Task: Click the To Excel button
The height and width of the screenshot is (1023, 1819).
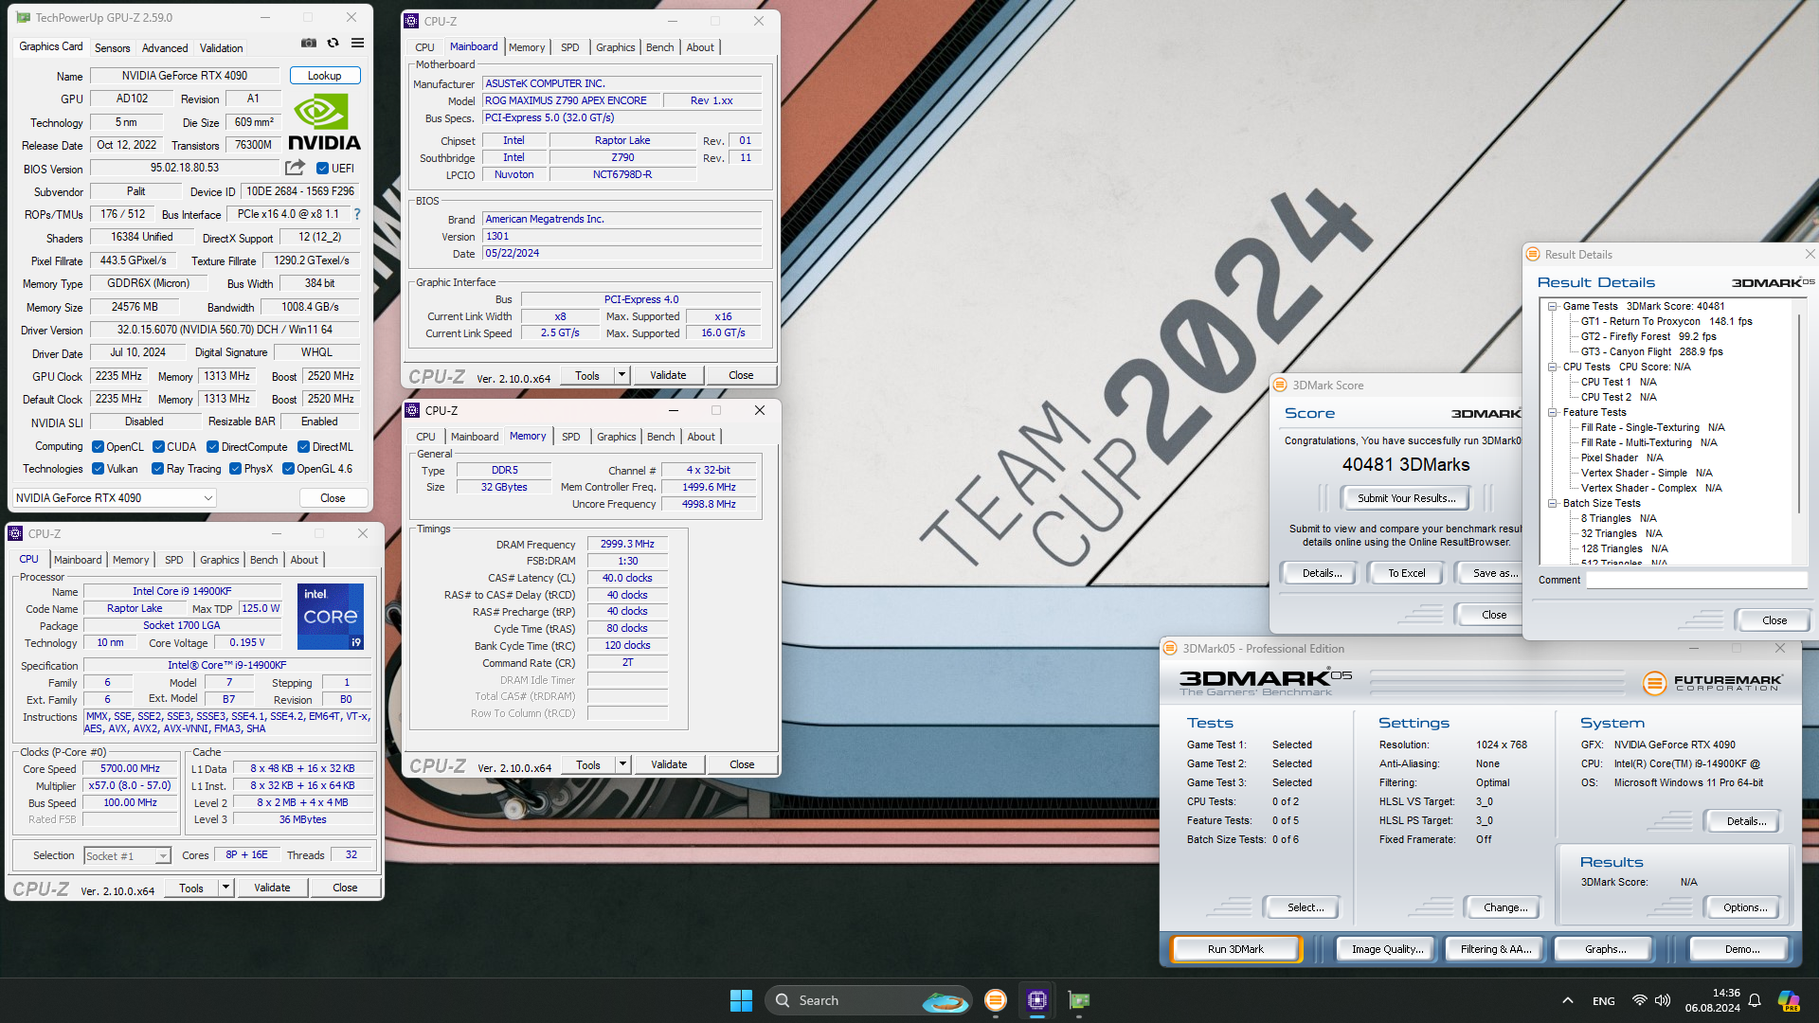Action: 1406,573
